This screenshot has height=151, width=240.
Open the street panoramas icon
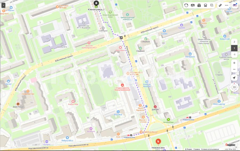point(193,5)
